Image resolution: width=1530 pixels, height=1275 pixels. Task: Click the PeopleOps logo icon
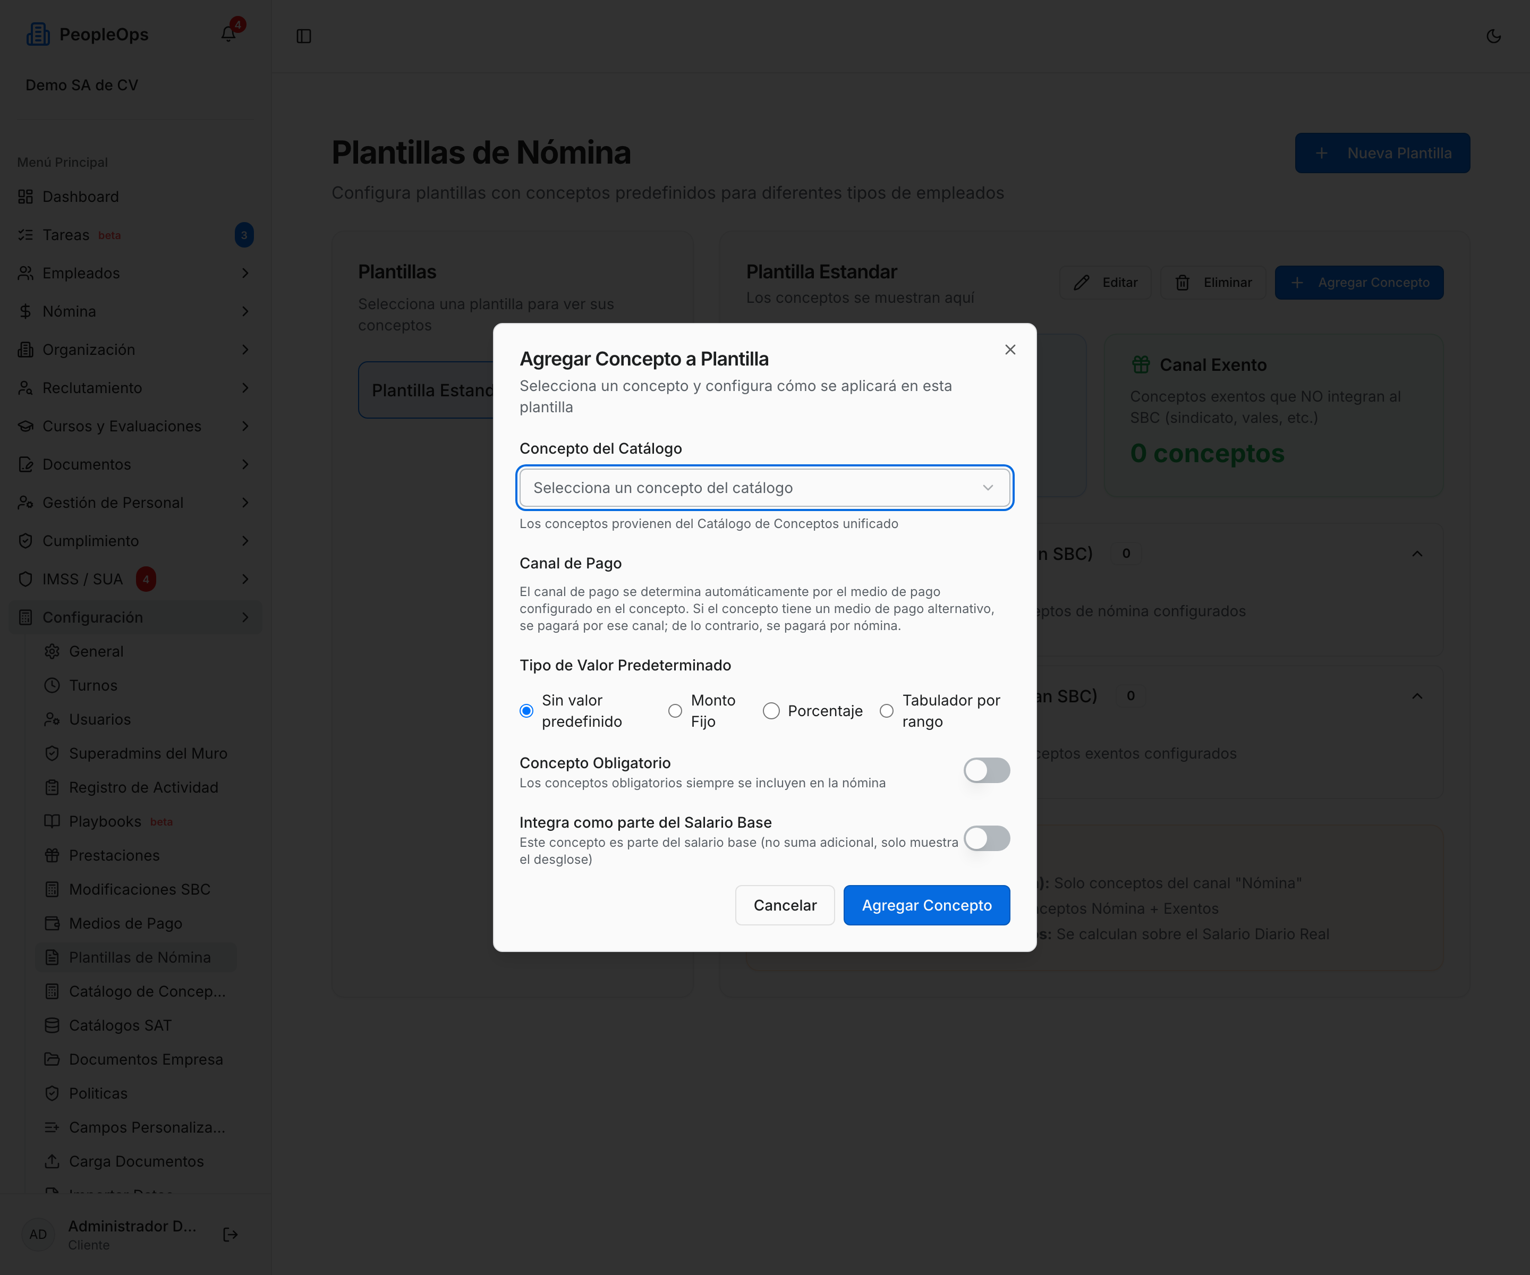(38, 34)
